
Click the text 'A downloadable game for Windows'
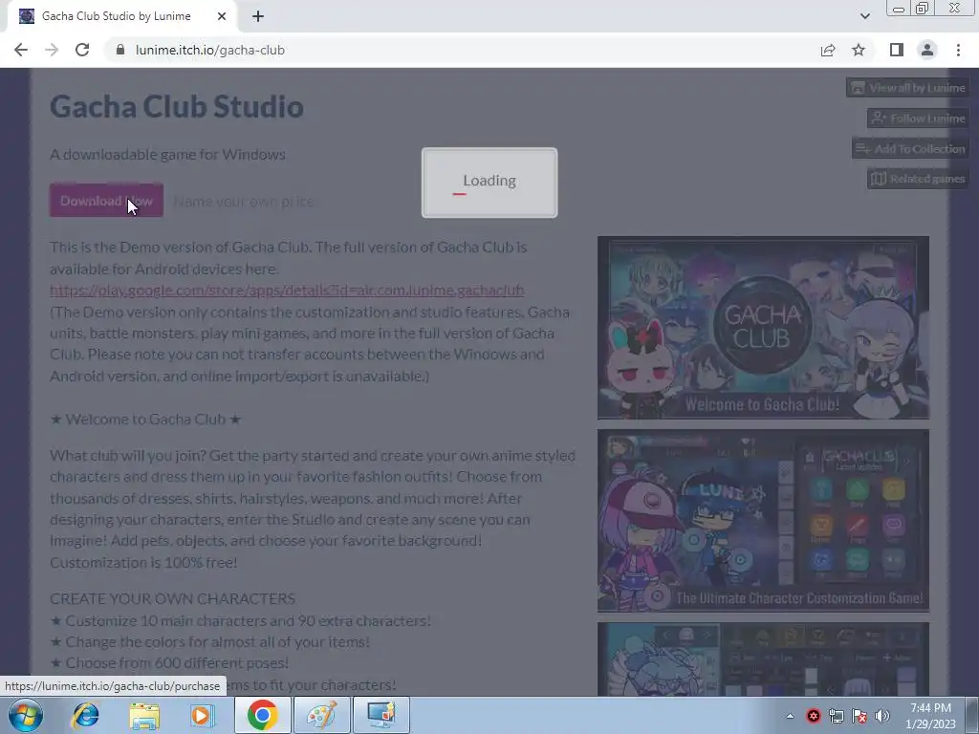pos(167,154)
